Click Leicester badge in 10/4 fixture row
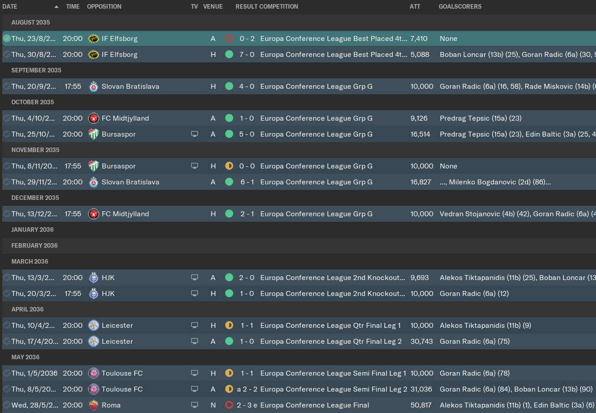The height and width of the screenshot is (413, 596). 93,326
